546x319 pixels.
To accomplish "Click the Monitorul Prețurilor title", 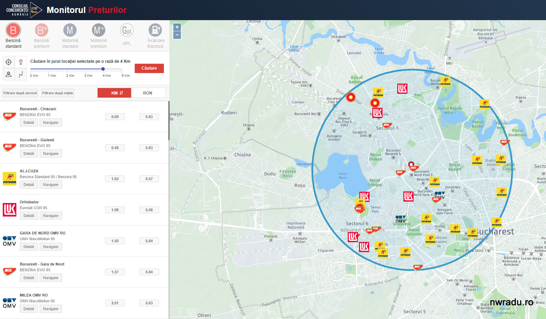I will tap(87, 10).
